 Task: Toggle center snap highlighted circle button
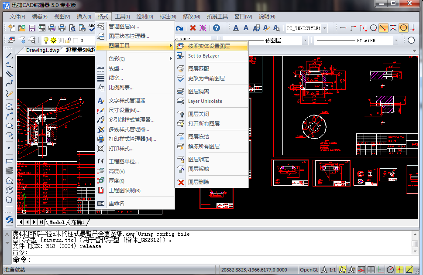tap(403, 28)
